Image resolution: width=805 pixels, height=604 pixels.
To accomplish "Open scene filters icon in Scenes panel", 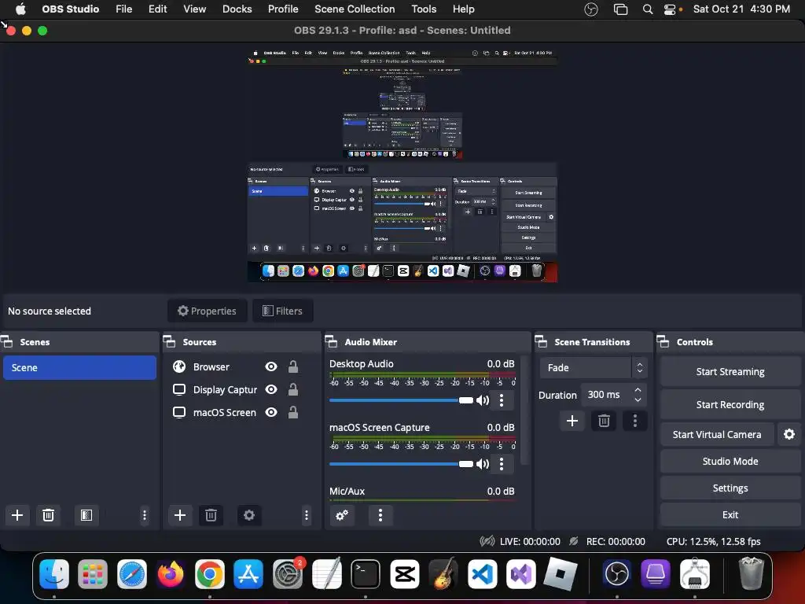I will [x=86, y=515].
